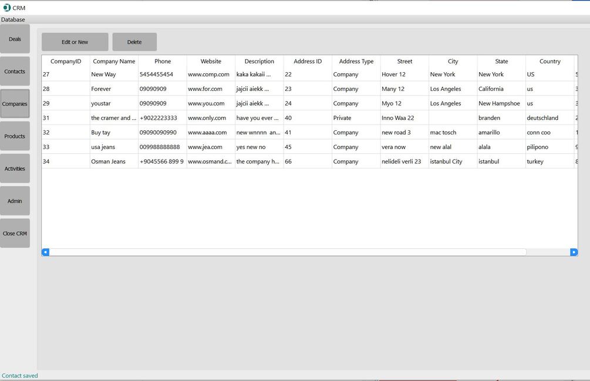The image size is (590, 381).
Task: Click the CRM logo icon
Action: tap(6, 7)
